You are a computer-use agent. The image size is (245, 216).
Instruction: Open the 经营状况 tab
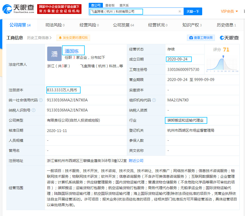click(x=158, y=25)
